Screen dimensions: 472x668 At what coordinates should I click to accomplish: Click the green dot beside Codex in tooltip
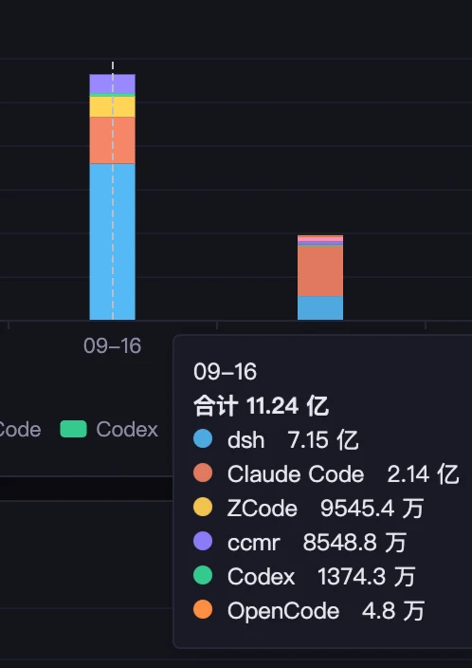(203, 575)
